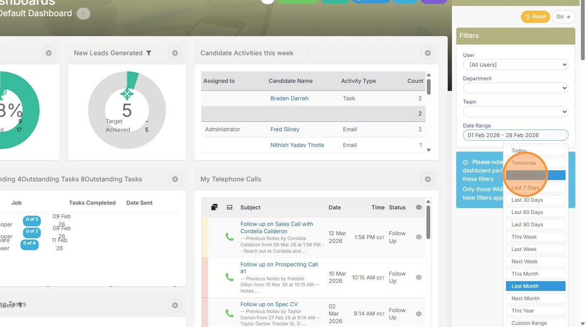Choose Next Week date range
Viewport: 586px width, 327px height.
536,262
